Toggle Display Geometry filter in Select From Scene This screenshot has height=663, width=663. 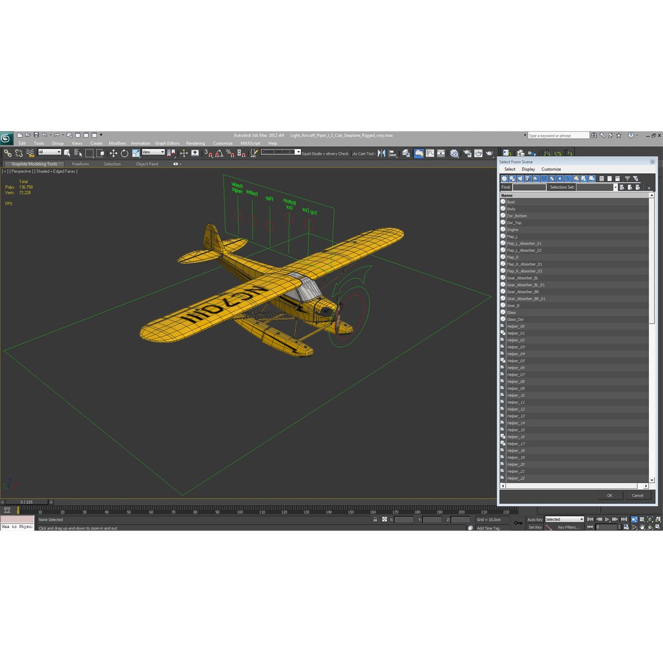[x=504, y=179]
